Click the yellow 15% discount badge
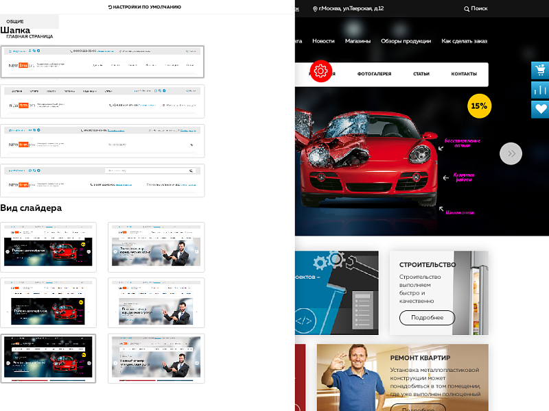Viewport: 549px width, 411px height. (479, 106)
